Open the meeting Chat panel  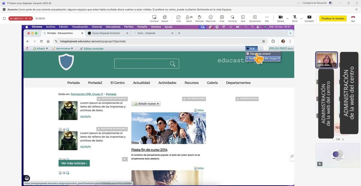click(x=178, y=18)
